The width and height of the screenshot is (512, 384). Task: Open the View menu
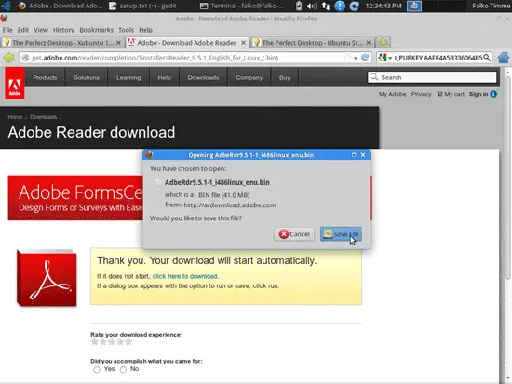41,30
